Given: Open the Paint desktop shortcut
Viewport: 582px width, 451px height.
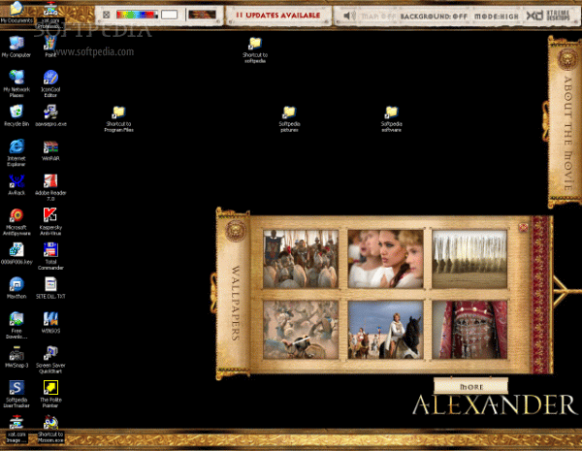Looking at the screenshot, I should point(50,47).
